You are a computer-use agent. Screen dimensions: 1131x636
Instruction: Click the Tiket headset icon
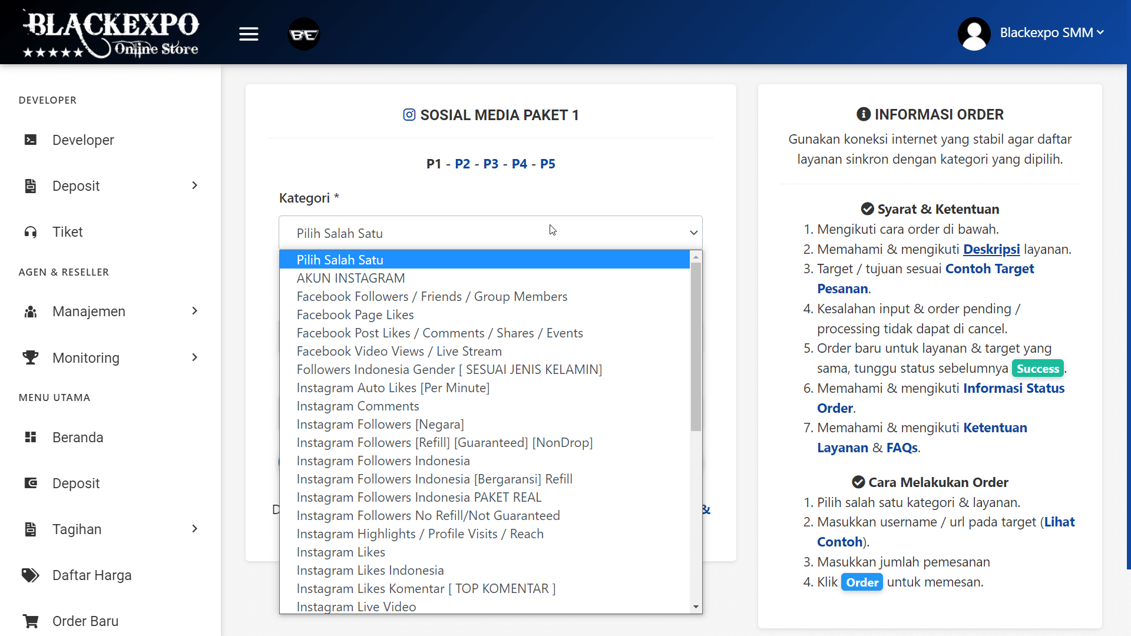(30, 231)
